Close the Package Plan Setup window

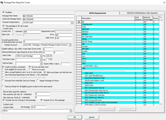click(164, 3)
